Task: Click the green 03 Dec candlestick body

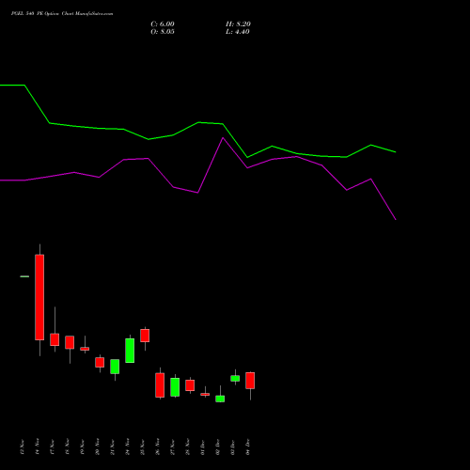Action: click(235, 378)
